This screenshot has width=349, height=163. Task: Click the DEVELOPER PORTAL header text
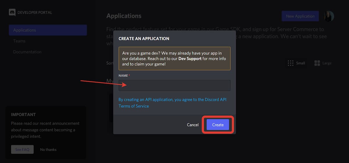[35, 12]
